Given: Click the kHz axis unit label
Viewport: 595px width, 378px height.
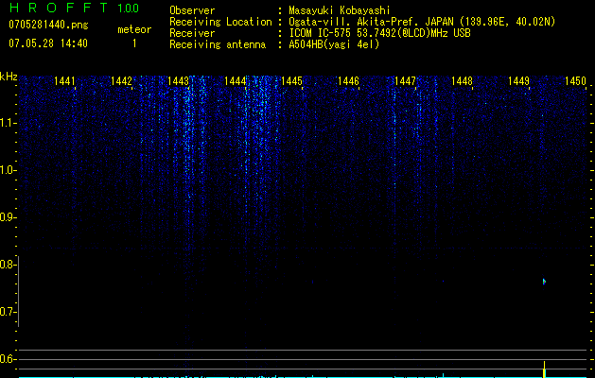Looking at the screenshot, I should (9, 77).
